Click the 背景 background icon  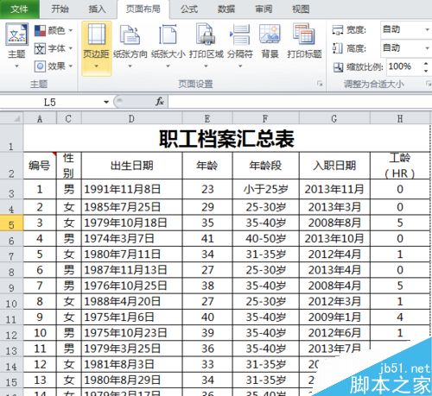[270, 34]
